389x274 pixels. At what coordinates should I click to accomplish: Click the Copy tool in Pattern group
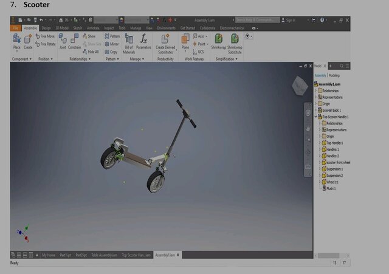(111, 52)
